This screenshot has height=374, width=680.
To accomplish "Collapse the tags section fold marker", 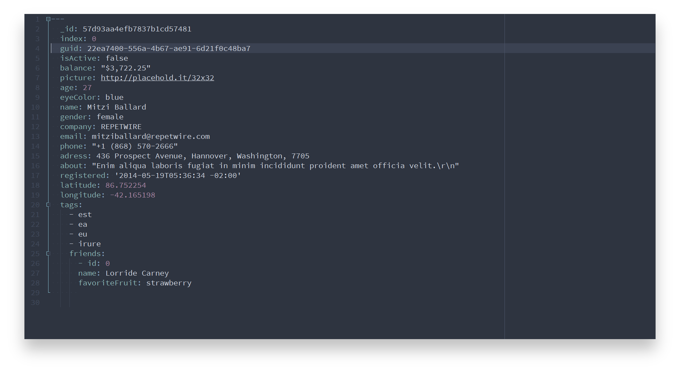I will 48,205.
